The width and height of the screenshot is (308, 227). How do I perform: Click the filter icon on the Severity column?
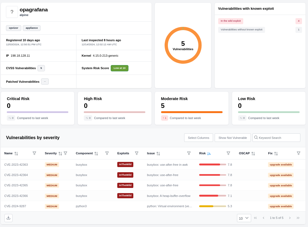[65, 153]
